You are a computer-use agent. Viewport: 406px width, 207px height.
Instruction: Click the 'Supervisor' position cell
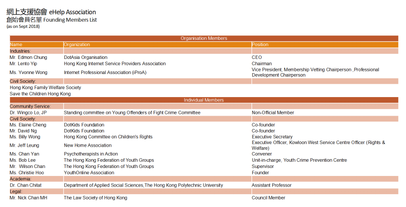263,166
